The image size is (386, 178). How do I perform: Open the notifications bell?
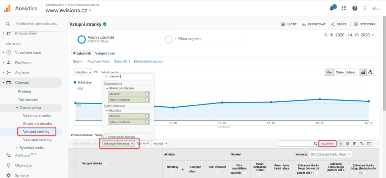[x=332, y=8]
